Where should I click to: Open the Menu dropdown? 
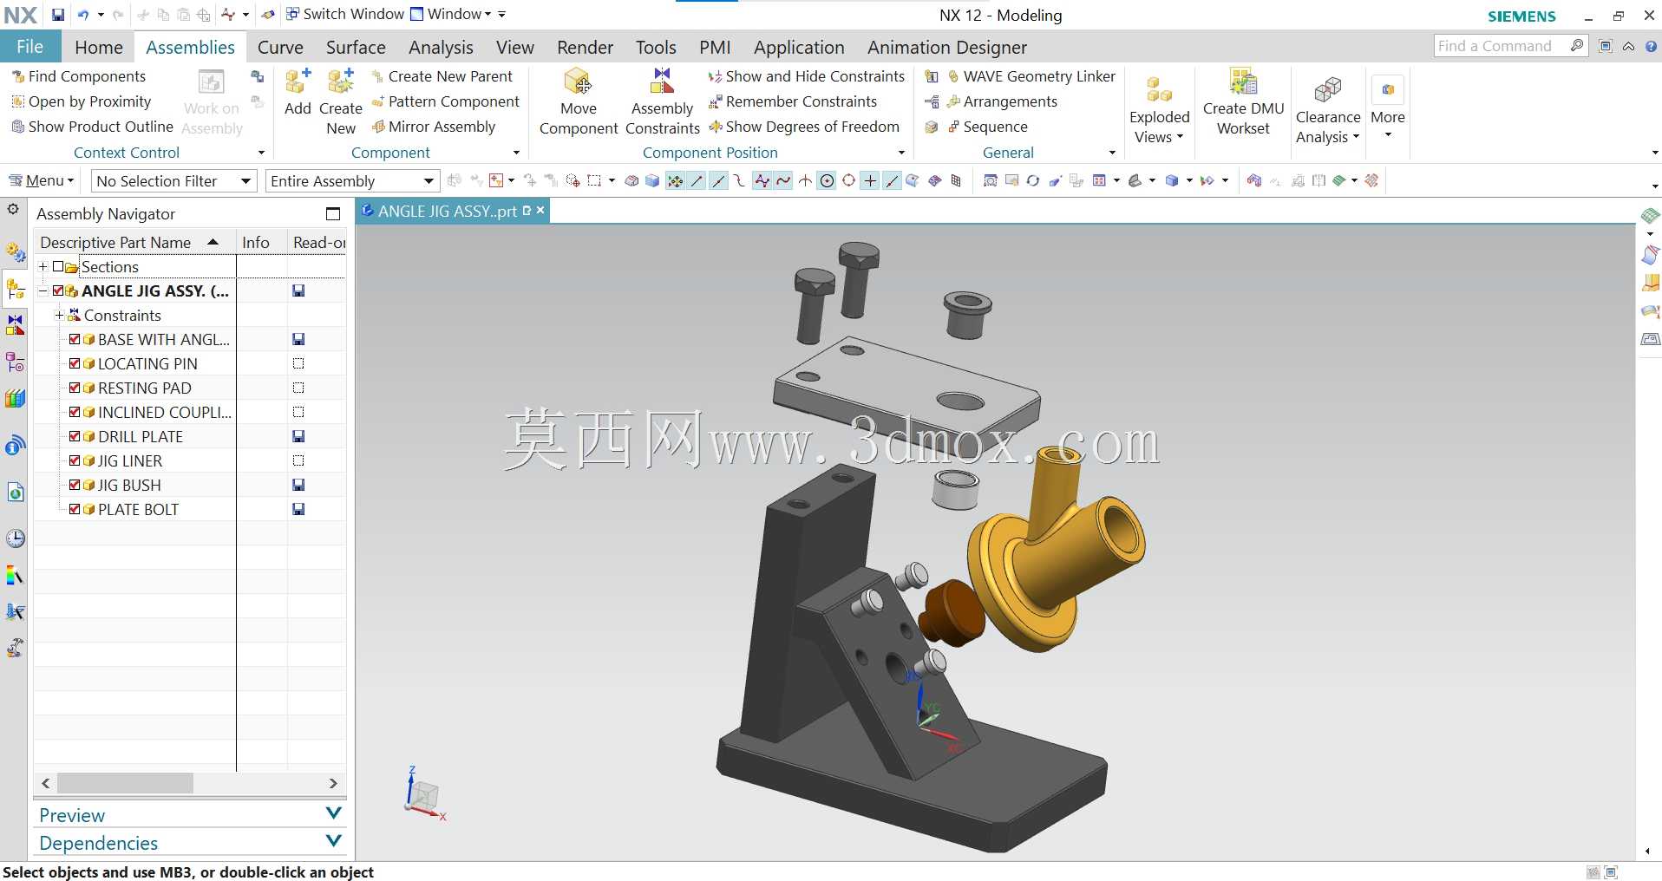(42, 180)
